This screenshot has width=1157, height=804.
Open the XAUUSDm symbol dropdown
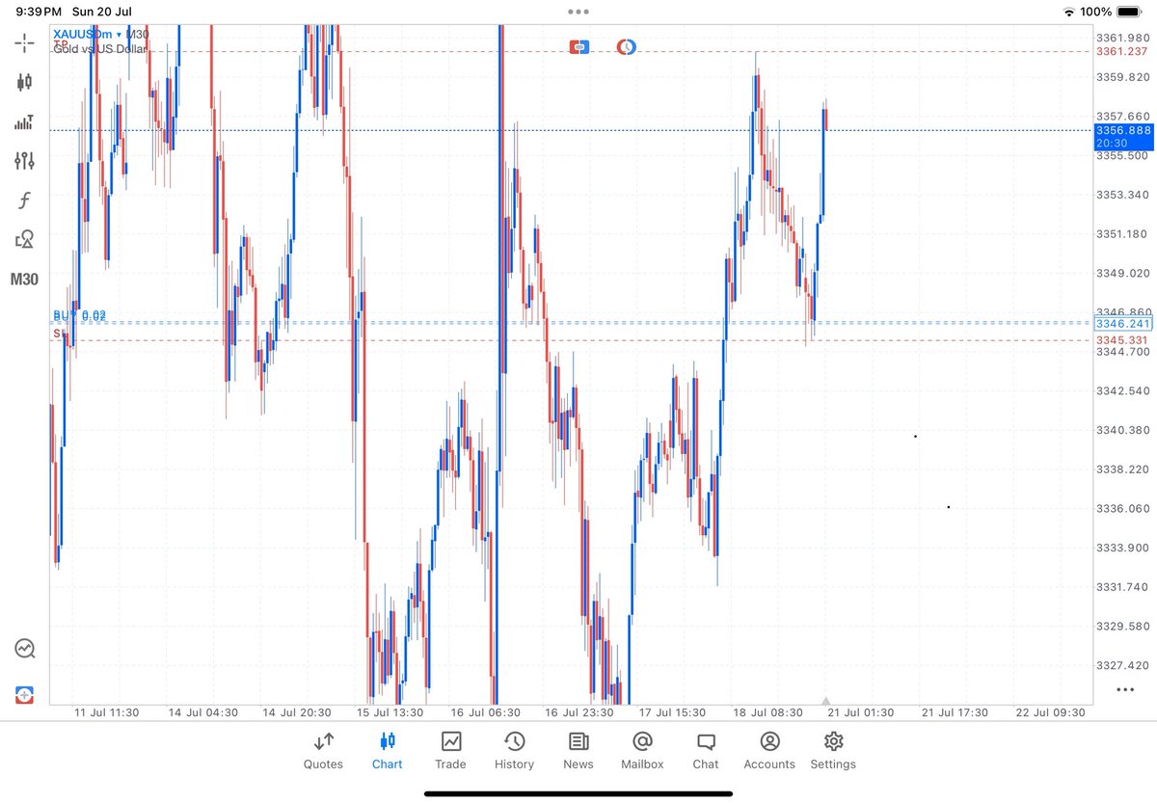coord(87,34)
